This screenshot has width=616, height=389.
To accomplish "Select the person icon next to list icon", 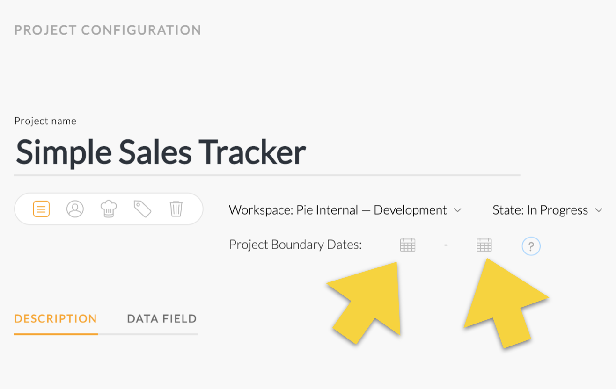I will tap(75, 209).
